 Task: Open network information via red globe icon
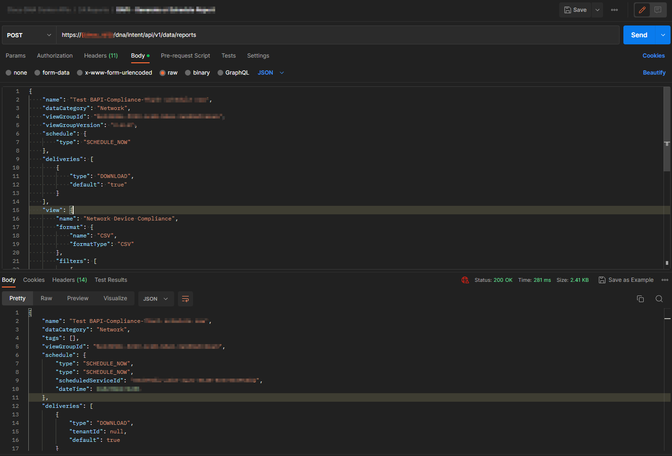(x=465, y=279)
